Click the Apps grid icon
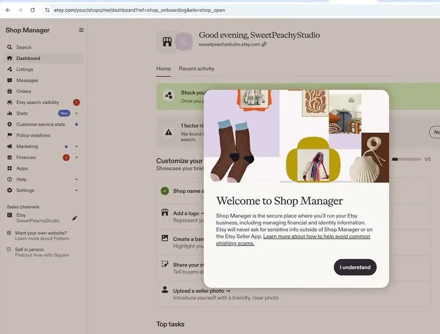Screen dimensions: 440x334 point(10,168)
